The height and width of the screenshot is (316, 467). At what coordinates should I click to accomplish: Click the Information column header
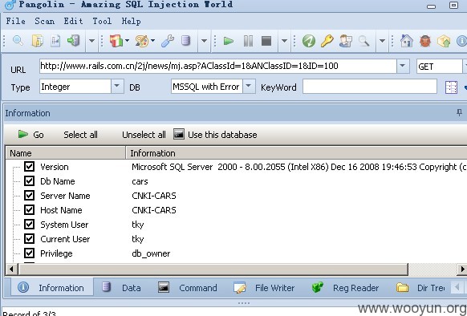point(296,153)
